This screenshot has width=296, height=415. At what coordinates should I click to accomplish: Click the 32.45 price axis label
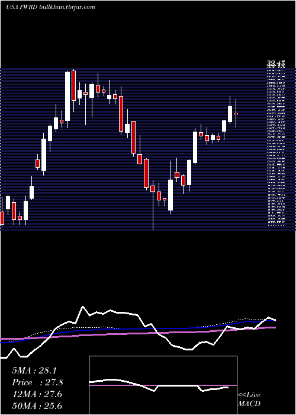coord(276,63)
